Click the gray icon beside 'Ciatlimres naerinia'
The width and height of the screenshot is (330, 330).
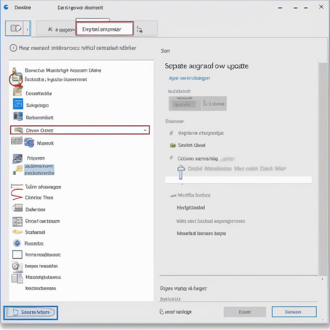coord(171,158)
